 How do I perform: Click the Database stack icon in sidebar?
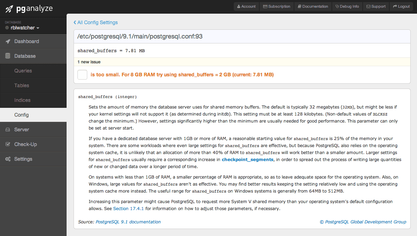(x=8, y=56)
